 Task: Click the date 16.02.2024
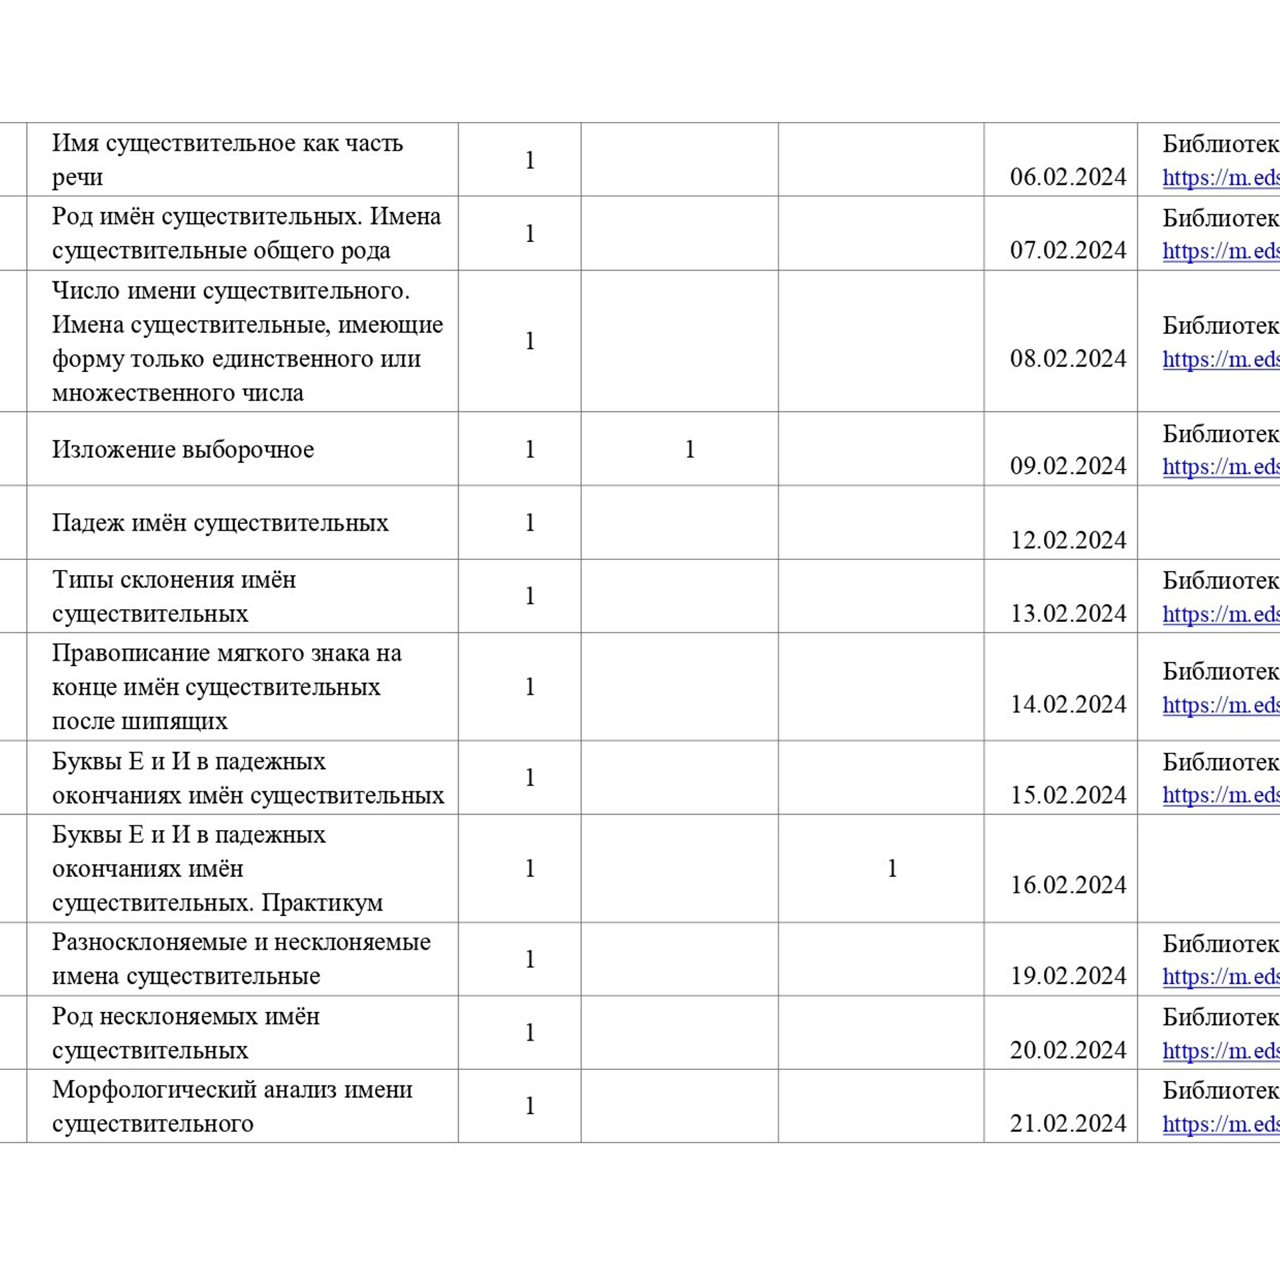1068,885
